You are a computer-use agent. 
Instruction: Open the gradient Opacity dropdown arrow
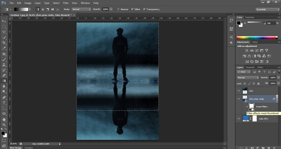[x=111, y=9]
